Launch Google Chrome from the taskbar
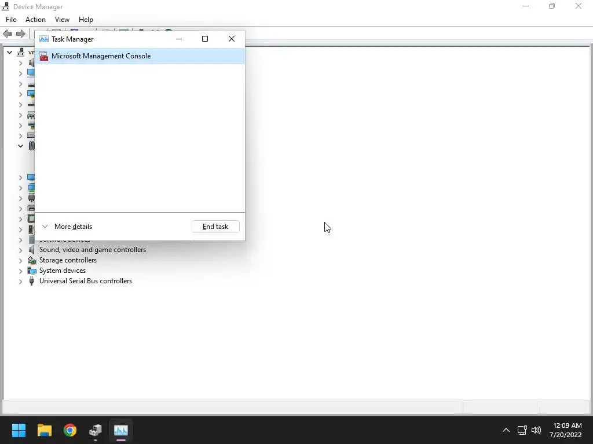593x444 pixels. point(70,430)
